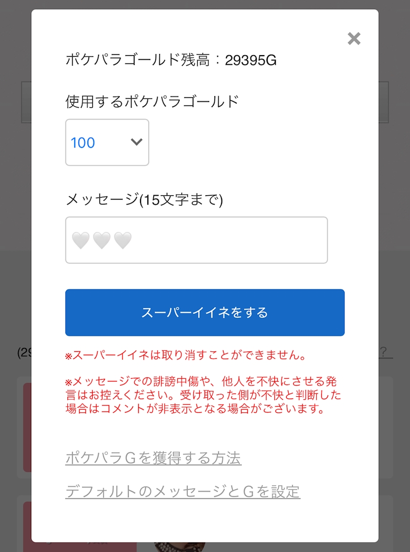Image resolution: width=410 pixels, height=552 pixels.
Task: Click the dimmed outlined box at top left
Action: 26,102
